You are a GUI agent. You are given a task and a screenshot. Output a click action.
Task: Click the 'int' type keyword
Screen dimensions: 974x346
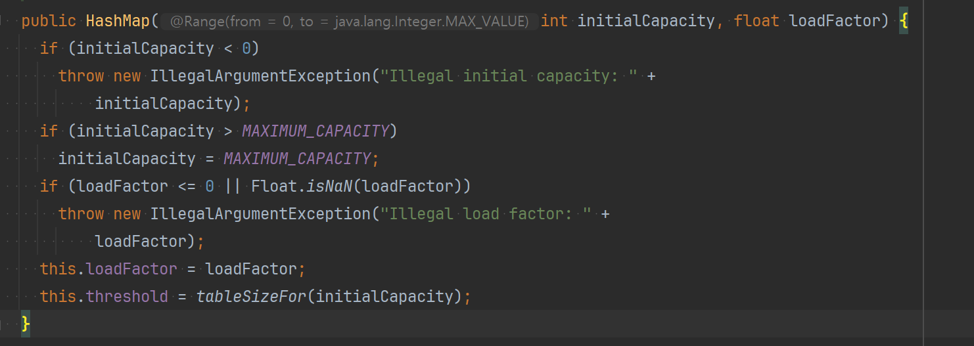click(554, 21)
